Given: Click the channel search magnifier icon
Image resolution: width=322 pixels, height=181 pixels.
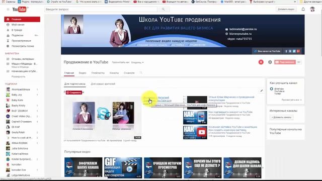Looking at the screenshot, I should tap(141, 72).
